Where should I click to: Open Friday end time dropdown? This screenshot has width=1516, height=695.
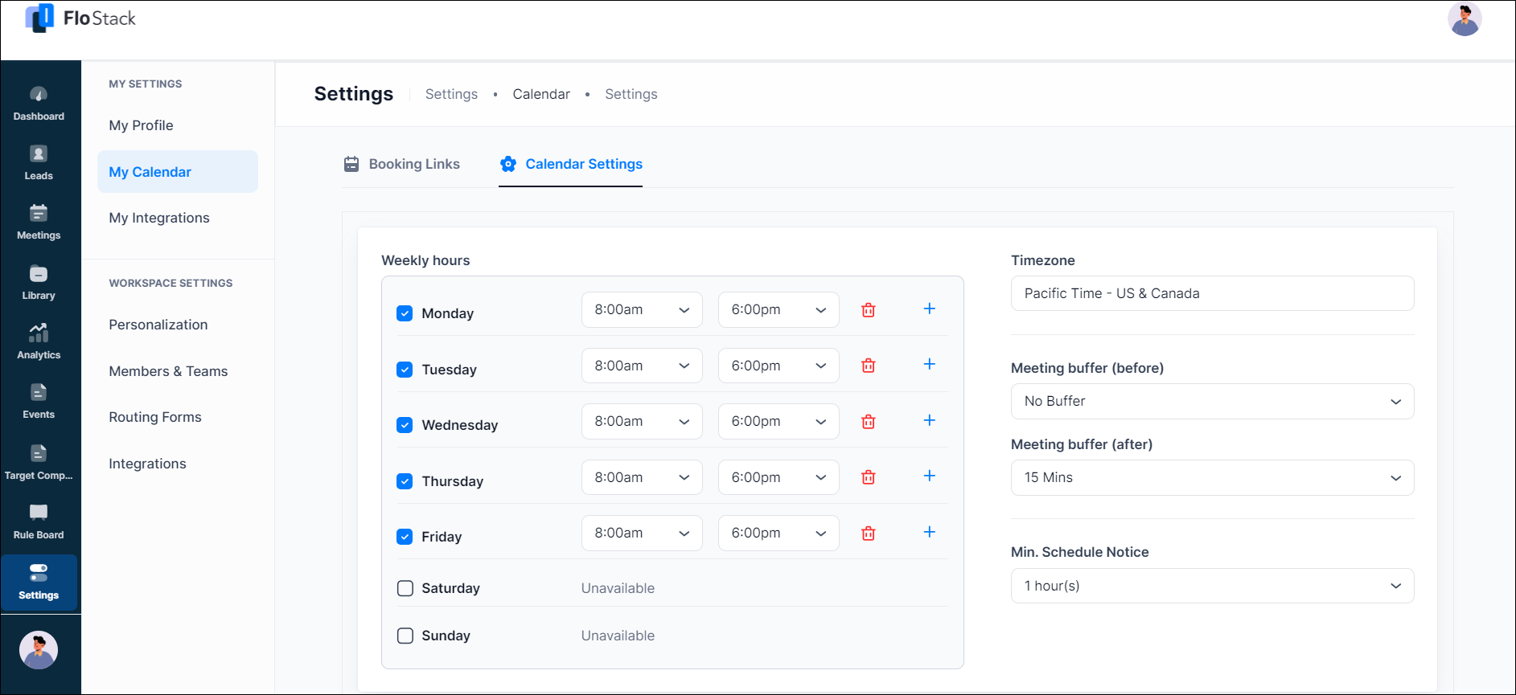pyautogui.click(x=779, y=533)
